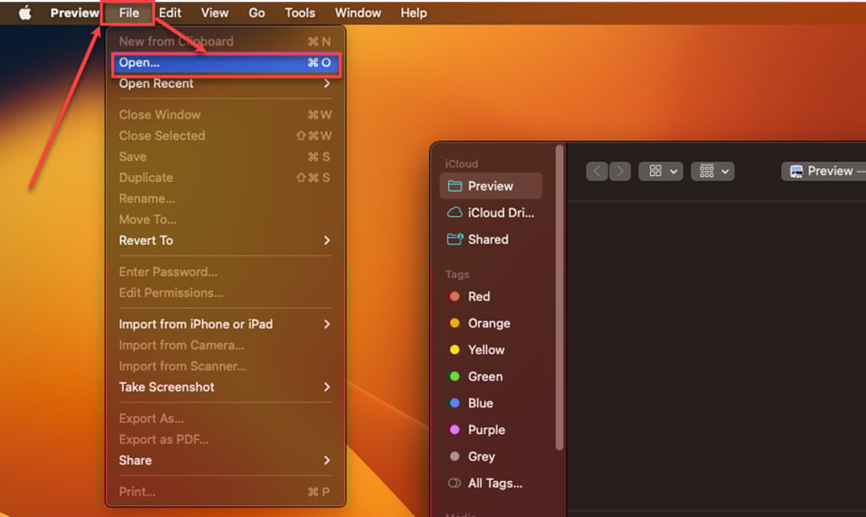866x517 pixels.
Task: Select the Yellow tag
Action: tap(491, 349)
